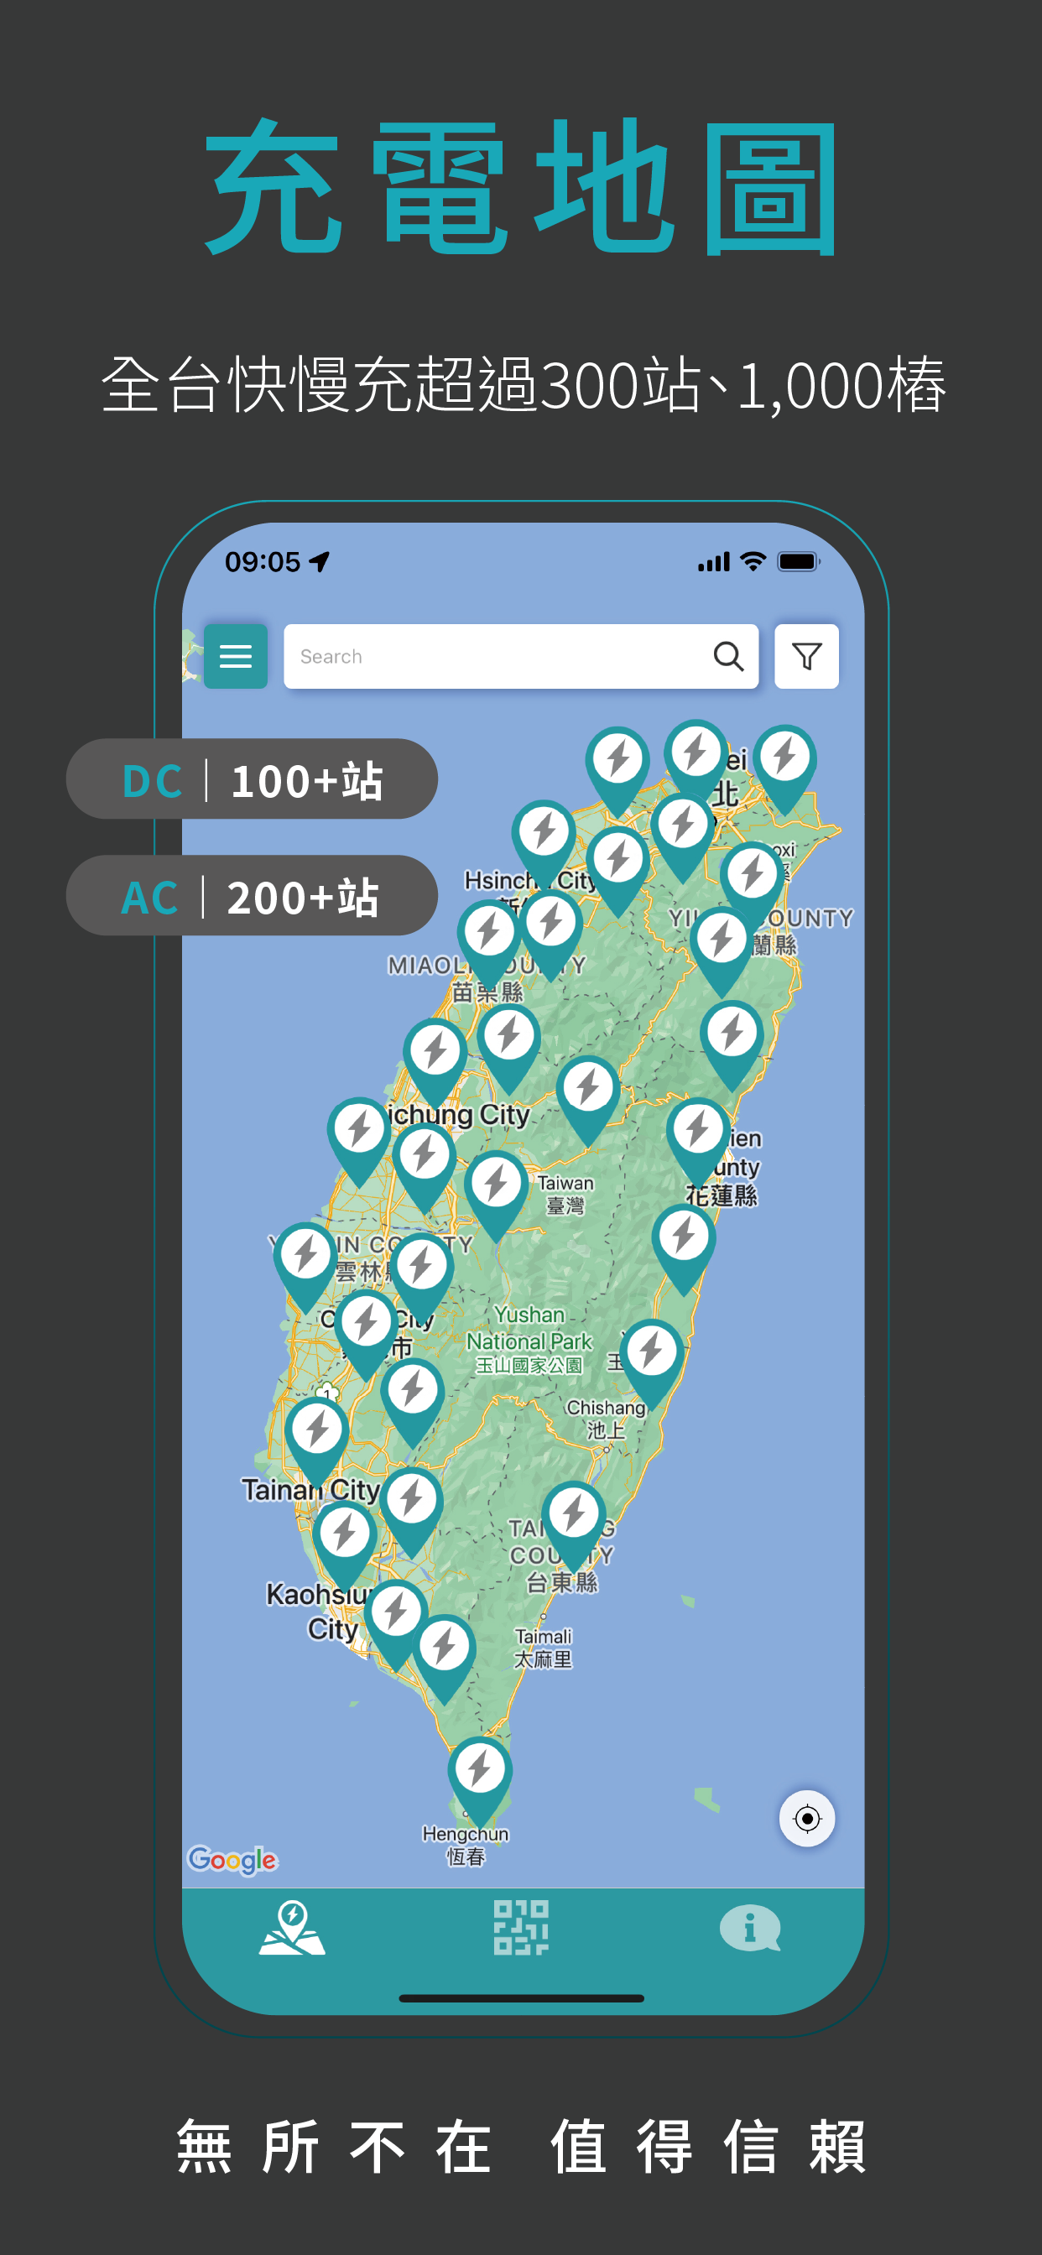The width and height of the screenshot is (1042, 2255).
Task: Tap the locate-me crosshair button
Action: pos(806,1818)
